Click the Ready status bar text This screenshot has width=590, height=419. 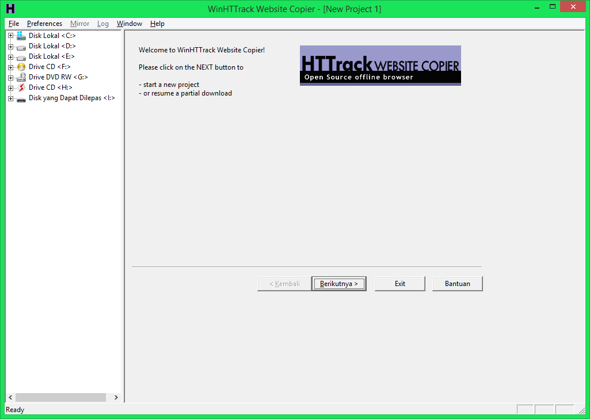(15, 410)
